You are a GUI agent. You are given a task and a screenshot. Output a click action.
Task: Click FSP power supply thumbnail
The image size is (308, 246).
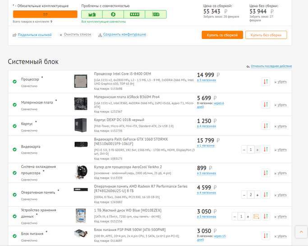pyautogui.click(x=81, y=234)
